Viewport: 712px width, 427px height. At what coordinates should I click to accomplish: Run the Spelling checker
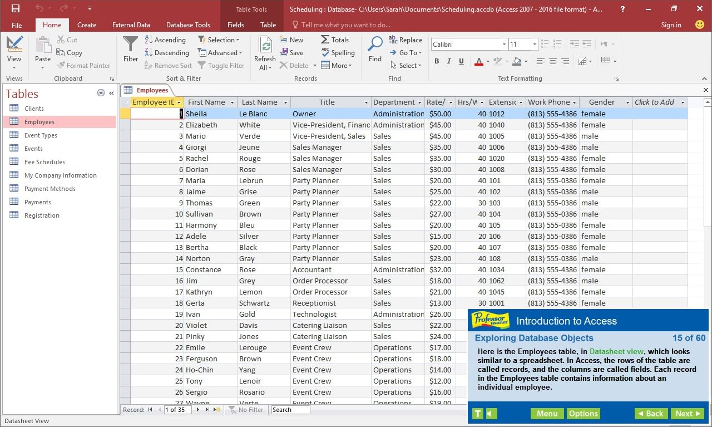coord(338,53)
